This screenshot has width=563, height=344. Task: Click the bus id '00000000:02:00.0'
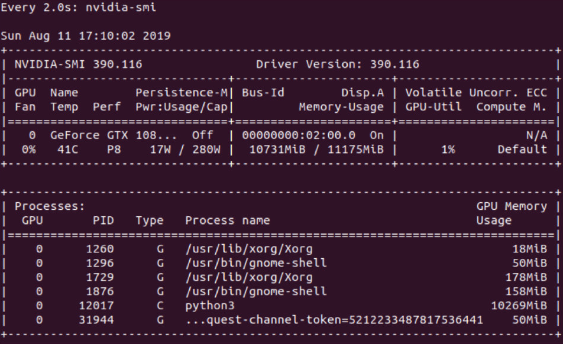pos(299,135)
